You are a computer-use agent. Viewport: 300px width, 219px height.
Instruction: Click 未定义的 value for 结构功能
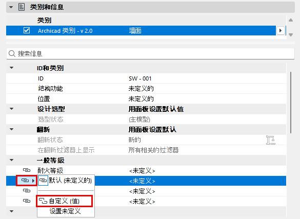tap(141, 89)
